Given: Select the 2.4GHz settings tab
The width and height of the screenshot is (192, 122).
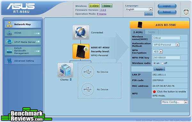Looking at the screenshot, I should point(138,32).
